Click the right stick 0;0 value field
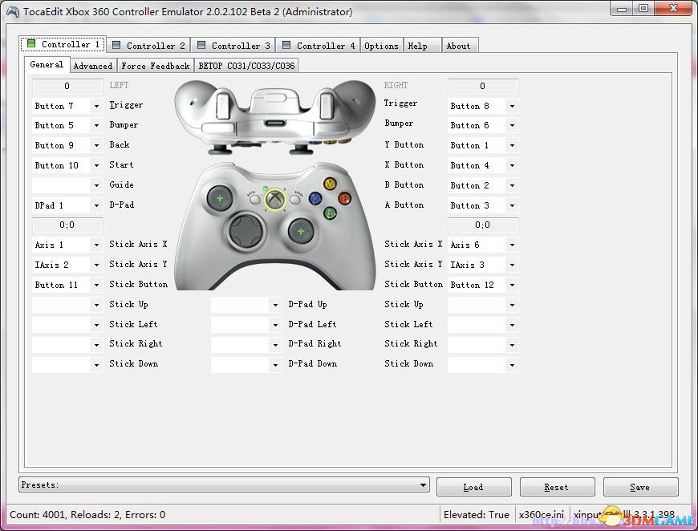698x531 pixels. click(483, 225)
